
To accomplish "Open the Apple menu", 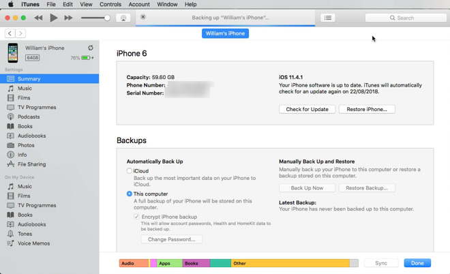I will [x=11, y=4].
